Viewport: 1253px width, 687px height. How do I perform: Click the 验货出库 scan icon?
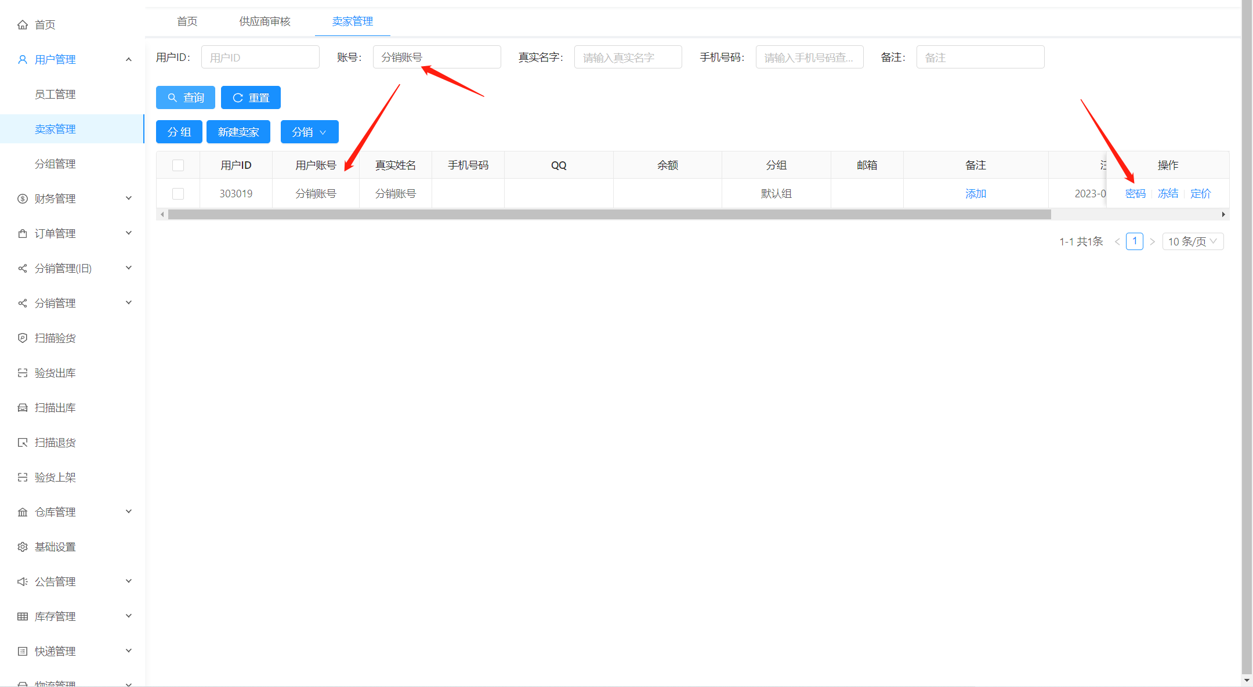click(23, 373)
